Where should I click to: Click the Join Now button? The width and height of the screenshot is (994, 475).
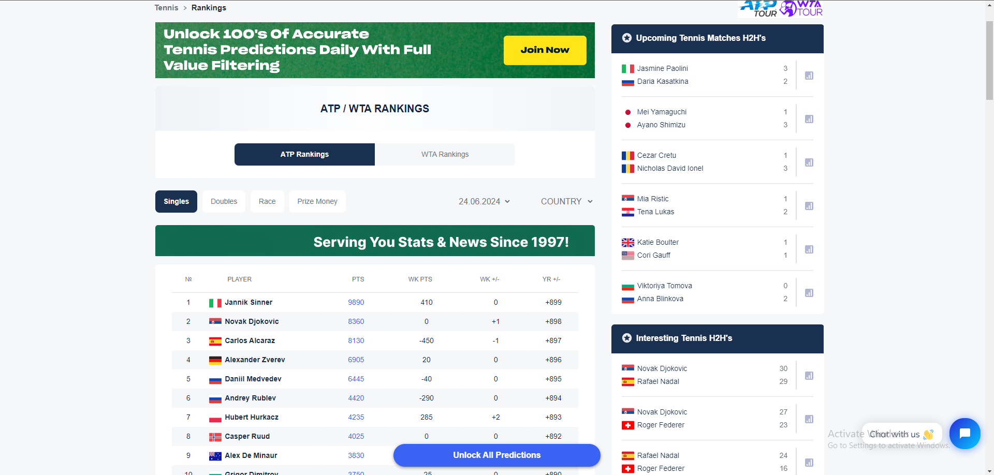point(545,50)
